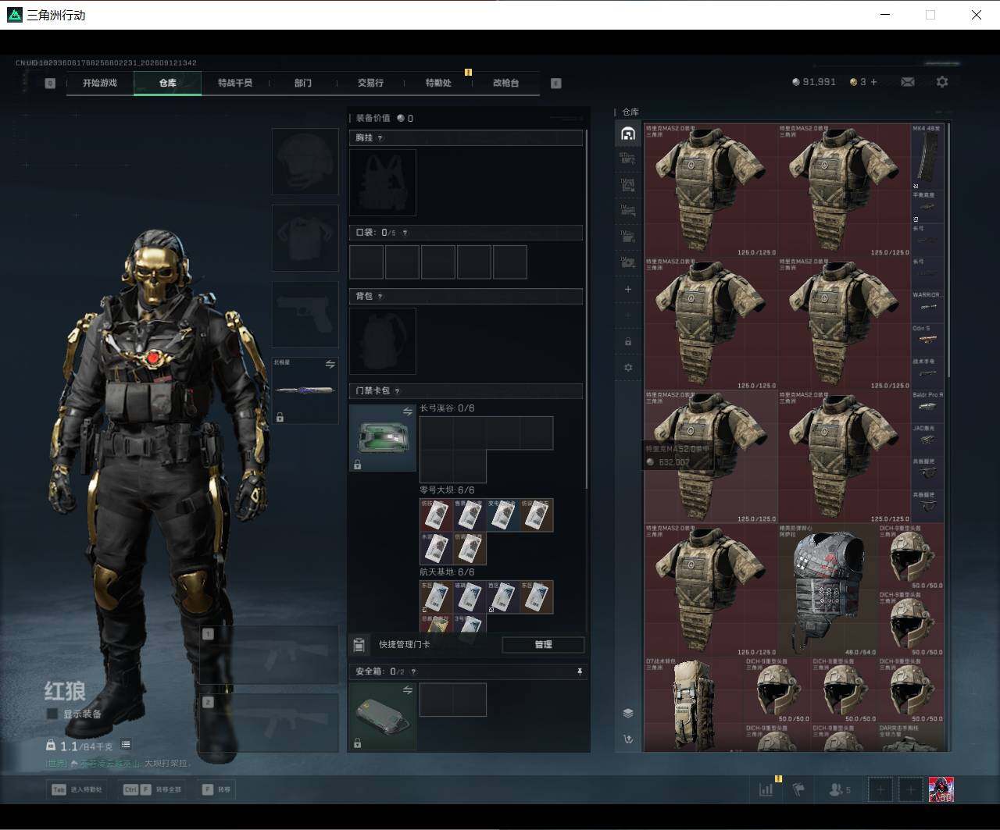Click the 91,991 currency balance
Viewport: 1000px width, 830px height.
pyautogui.click(x=814, y=82)
